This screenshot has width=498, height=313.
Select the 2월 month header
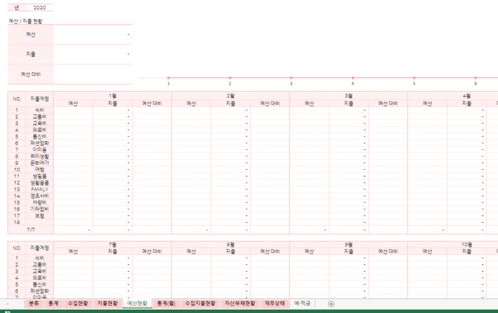tap(231, 96)
